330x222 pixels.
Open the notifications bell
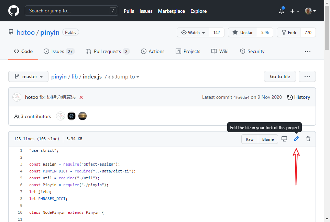282,11
